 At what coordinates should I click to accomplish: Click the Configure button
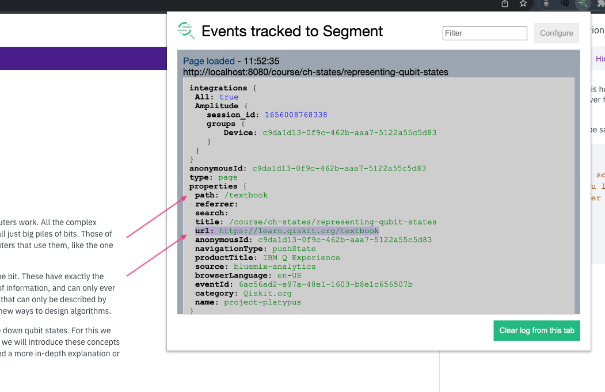pos(557,33)
